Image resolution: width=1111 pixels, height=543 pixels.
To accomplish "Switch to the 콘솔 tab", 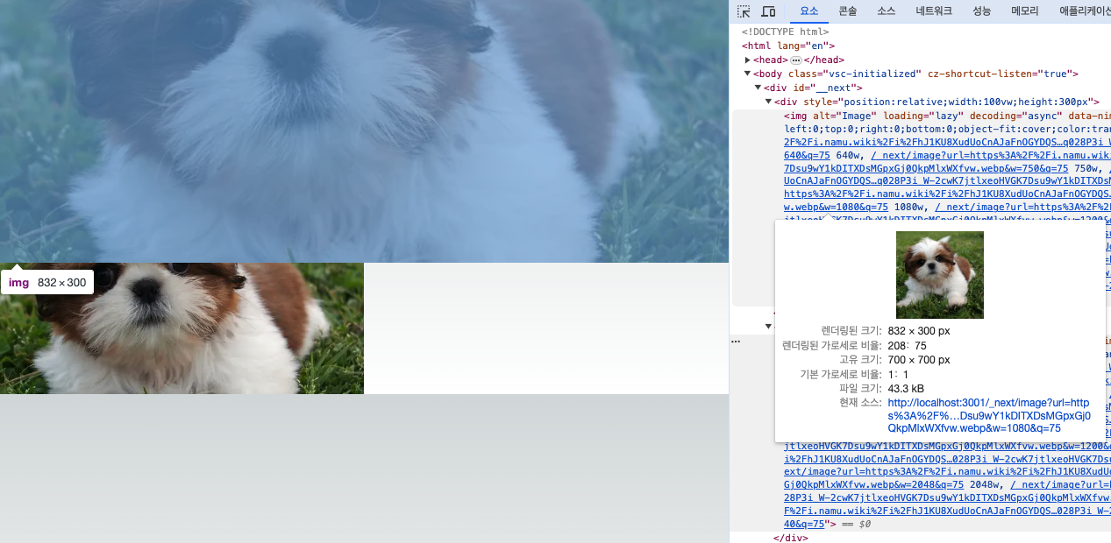I will coord(847,11).
